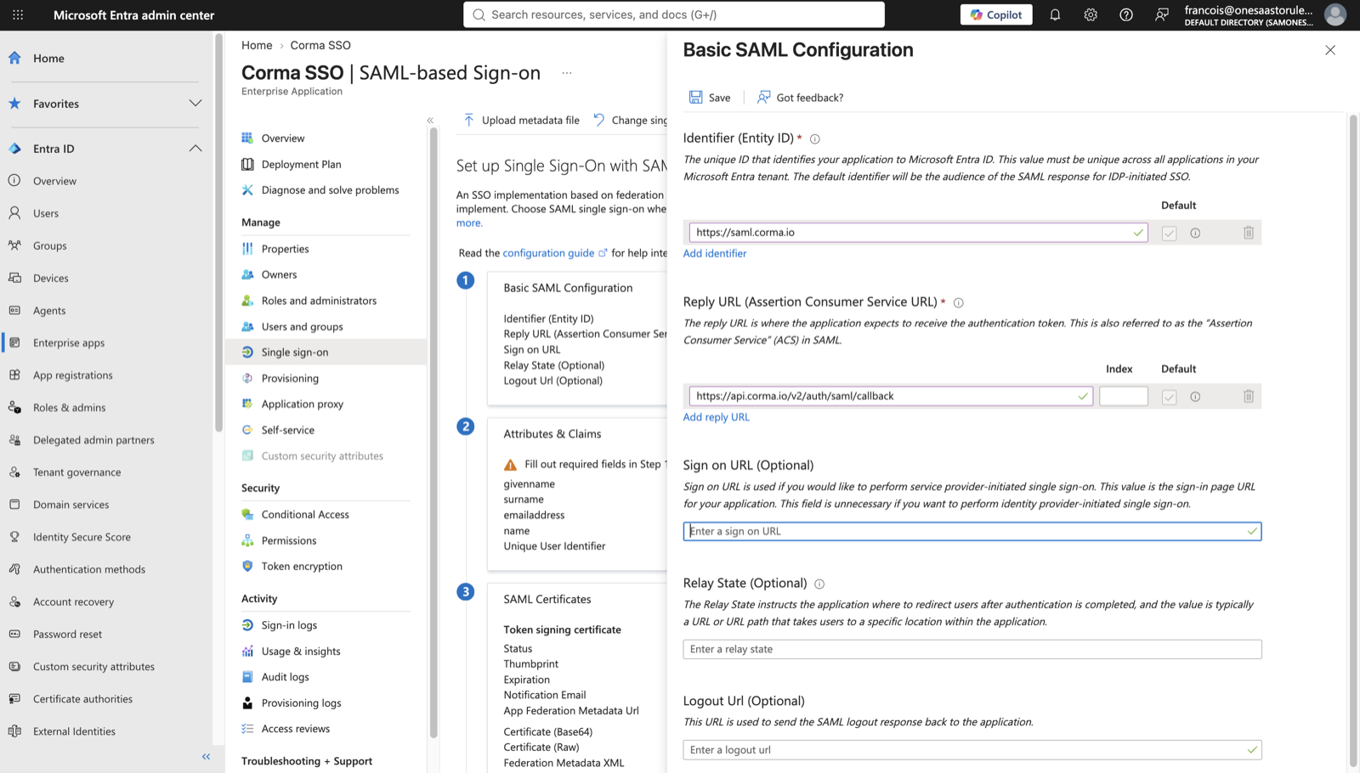Collapse the Entra ID section
This screenshot has width=1360, height=773.
[x=195, y=149]
